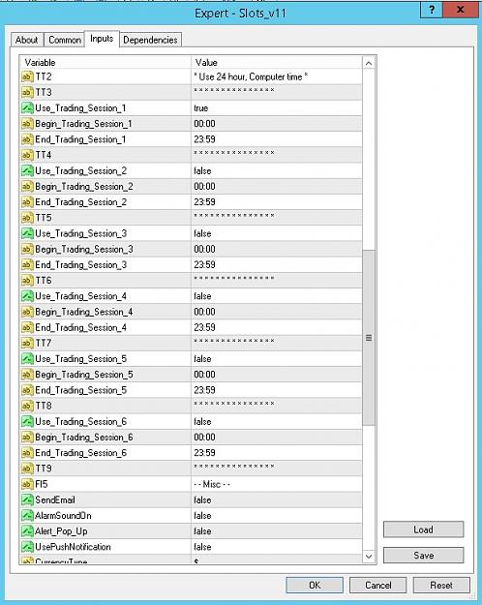Select the TT7 variable row name
The width and height of the screenshot is (482, 605).
(x=44, y=343)
